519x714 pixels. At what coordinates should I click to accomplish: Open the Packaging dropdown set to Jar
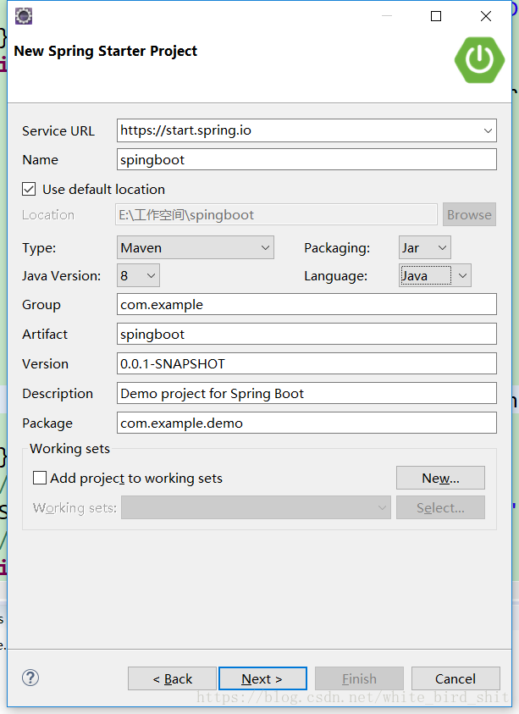coord(440,247)
